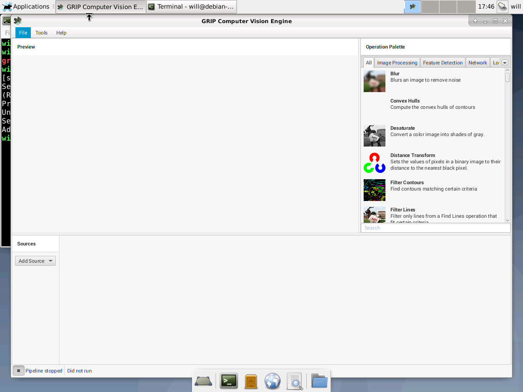Click the Distance Transform operation icon

click(x=374, y=163)
